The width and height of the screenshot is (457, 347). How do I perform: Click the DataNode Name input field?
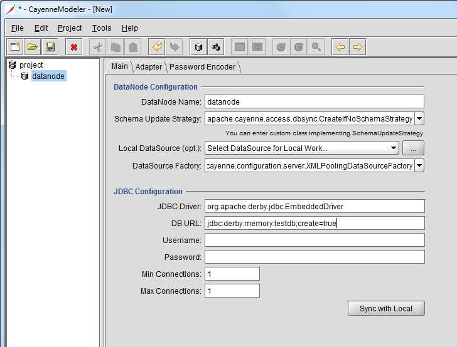point(315,102)
